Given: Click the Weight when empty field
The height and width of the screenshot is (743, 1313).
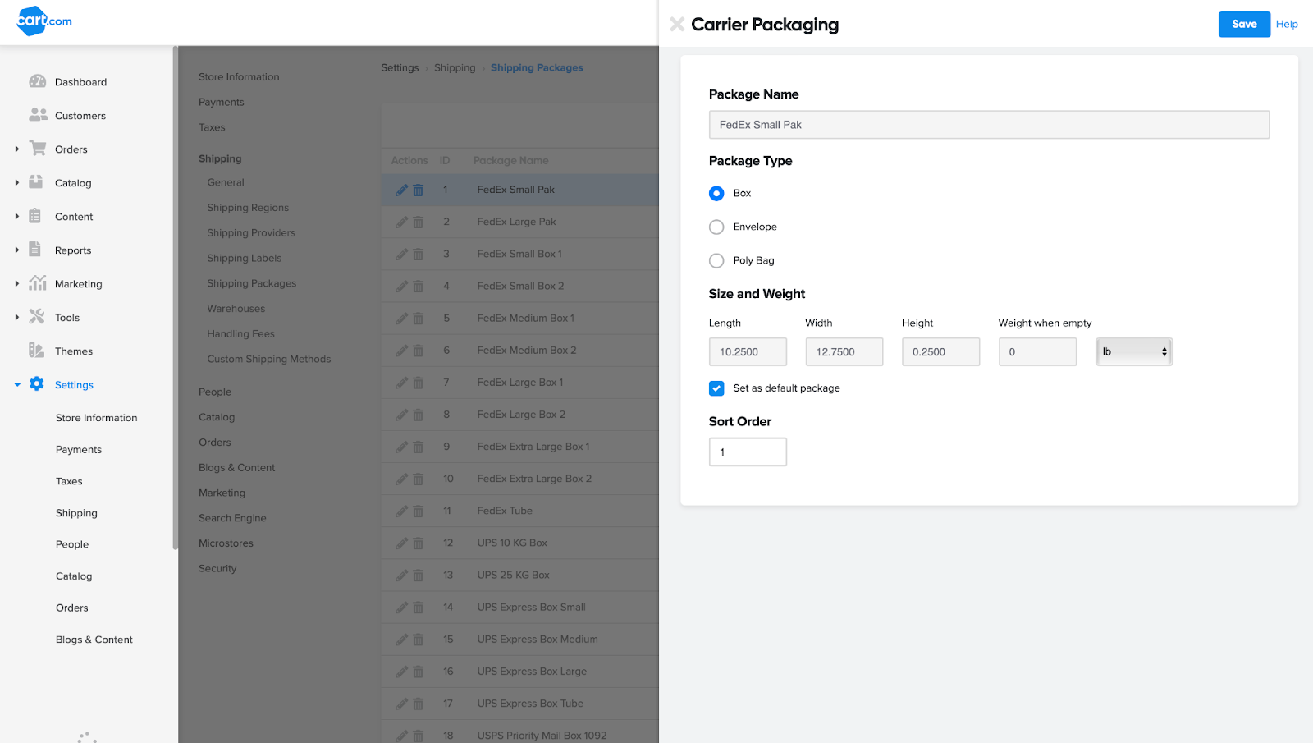Looking at the screenshot, I should pos(1037,351).
